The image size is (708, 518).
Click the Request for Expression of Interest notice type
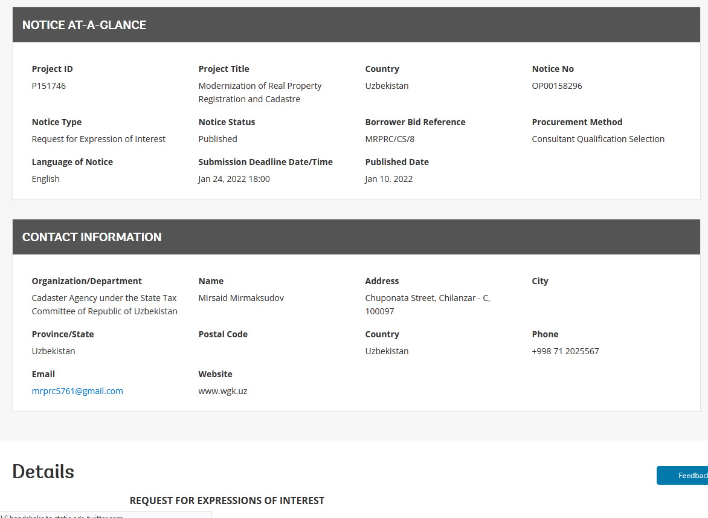[x=98, y=139]
